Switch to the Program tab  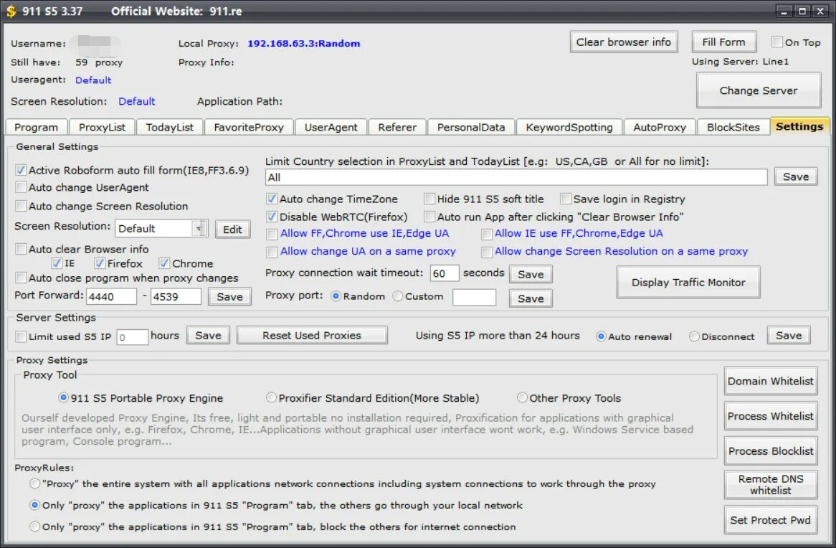[37, 127]
